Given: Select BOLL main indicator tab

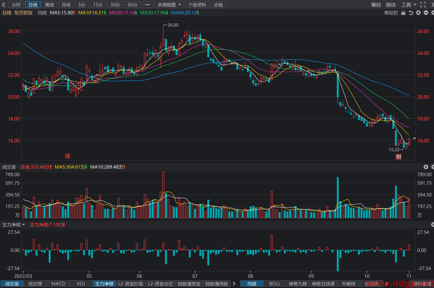Looking at the screenshot, I should (x=275, y=284).
